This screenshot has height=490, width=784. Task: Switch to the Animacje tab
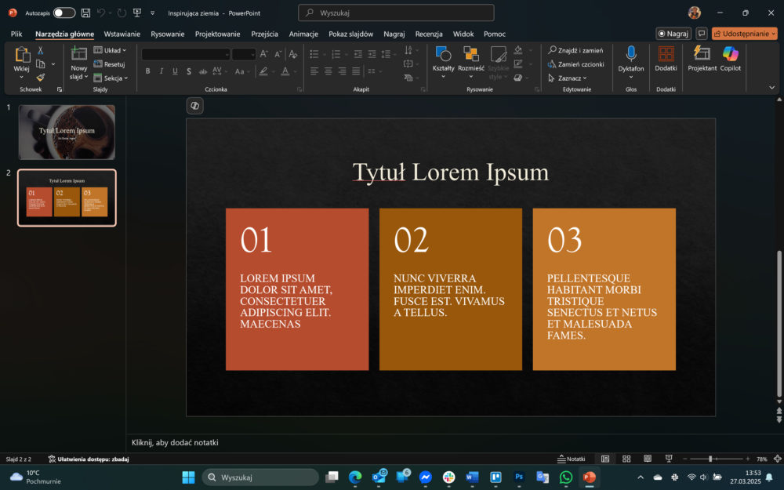[x=303, y=34]
